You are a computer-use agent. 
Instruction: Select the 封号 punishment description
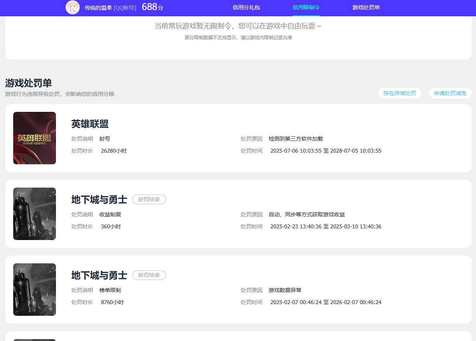tap(105, 139)
